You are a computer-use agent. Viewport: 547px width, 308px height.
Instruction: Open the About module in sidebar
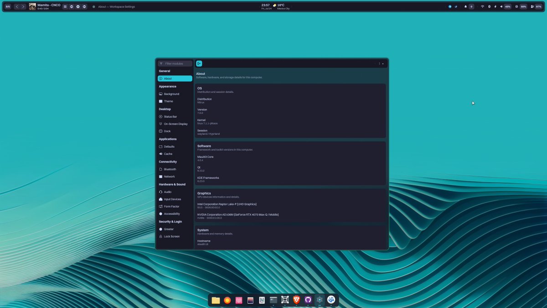point(175,78)
